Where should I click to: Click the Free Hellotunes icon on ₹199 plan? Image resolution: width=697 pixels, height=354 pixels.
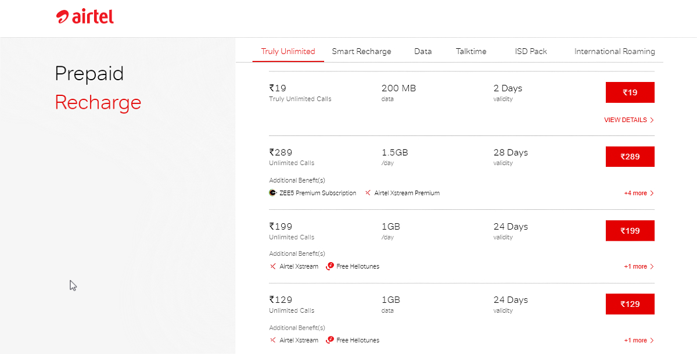tap(329, 266)
